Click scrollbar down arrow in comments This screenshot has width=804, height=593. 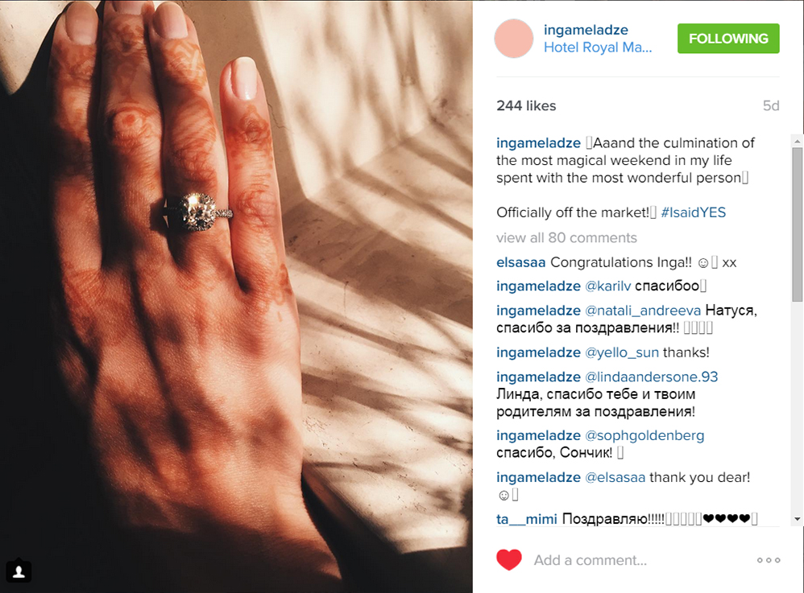coord(797,519)
